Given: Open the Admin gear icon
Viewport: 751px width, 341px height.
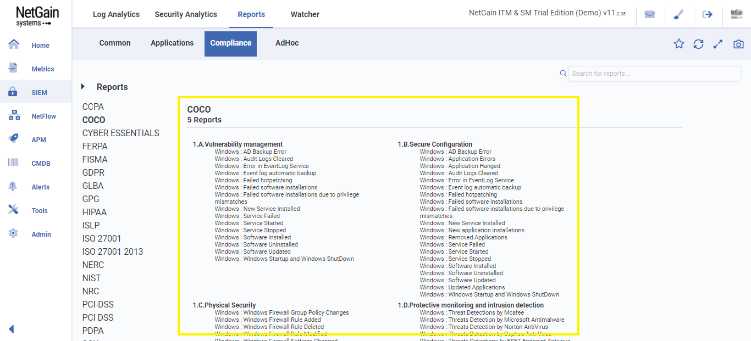Looking at the screenshot, I should pos(13,233).
